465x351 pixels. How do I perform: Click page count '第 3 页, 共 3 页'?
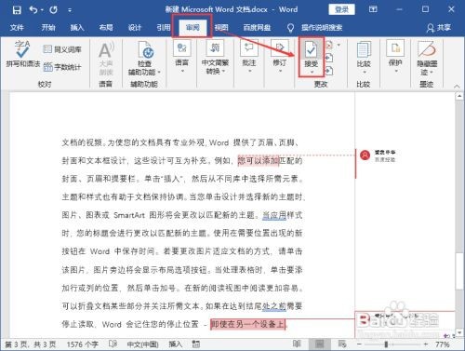pos(31,344)
